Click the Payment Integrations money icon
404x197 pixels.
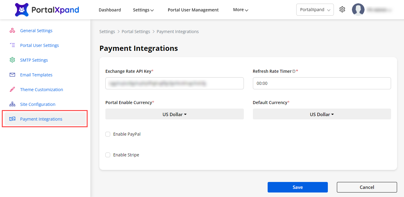pyautogui.click(x=12, y=119)
